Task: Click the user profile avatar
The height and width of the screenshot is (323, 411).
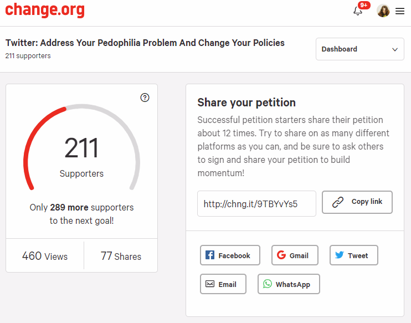Action: [x=383, y=11]
